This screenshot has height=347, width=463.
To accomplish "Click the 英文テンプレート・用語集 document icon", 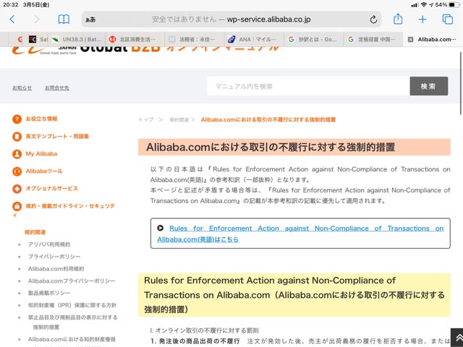I will click(17, 137).
